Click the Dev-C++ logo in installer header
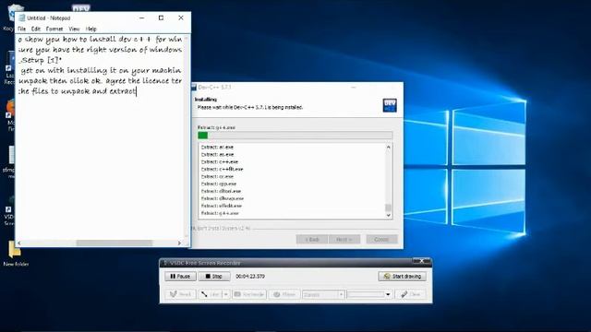This screenshot has width=591, height=332. click(390, 105)
